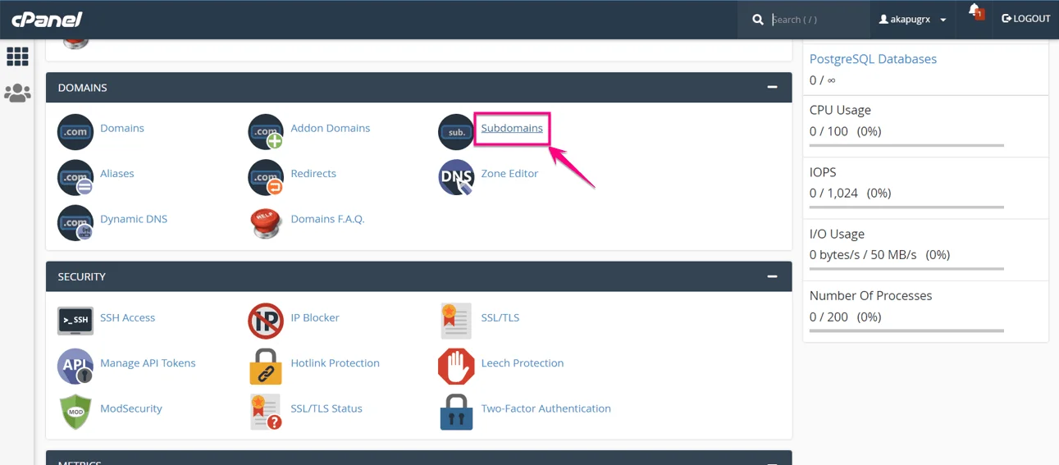Open the Two-Factor Authentication lock icon
This screenshot has height=465, width=1059.
point(456,411)
